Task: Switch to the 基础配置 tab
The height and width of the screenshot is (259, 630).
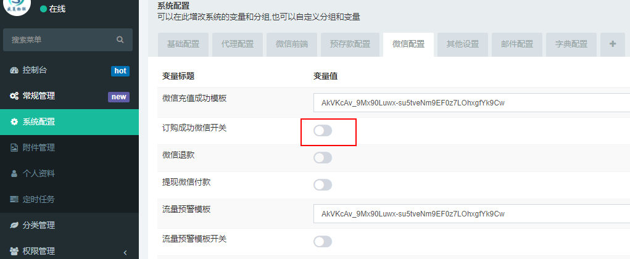Action: tap(183, 44)
